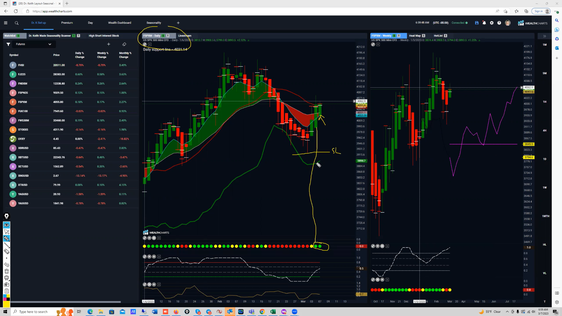Click the Edge sidebar Outlook icon
The width and height of the screenshot is (562, 316).
click(x=557, y=48)
